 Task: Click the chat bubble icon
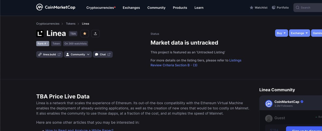[x=97, y=55]
